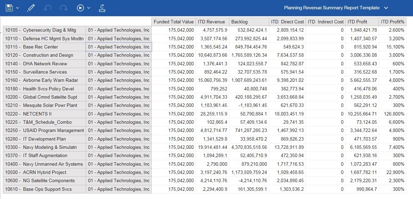
Task: Select the Funded Total Value column header
Action: [174, 22]
